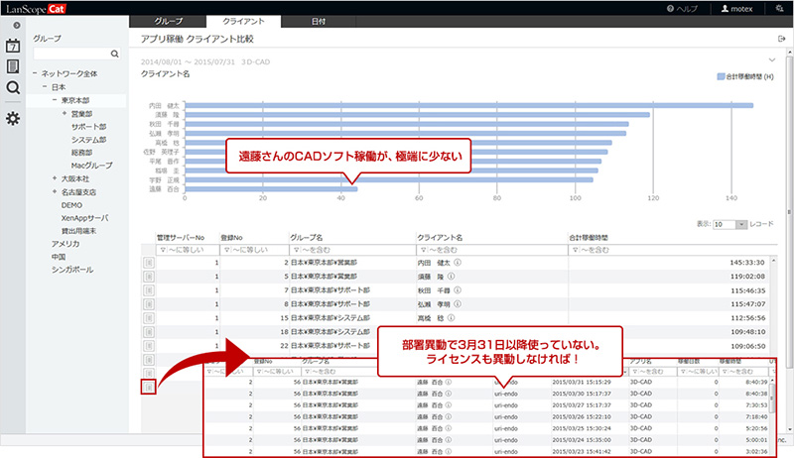
Task: Sort by the クライアント名 column header
Action: point(440,238)
